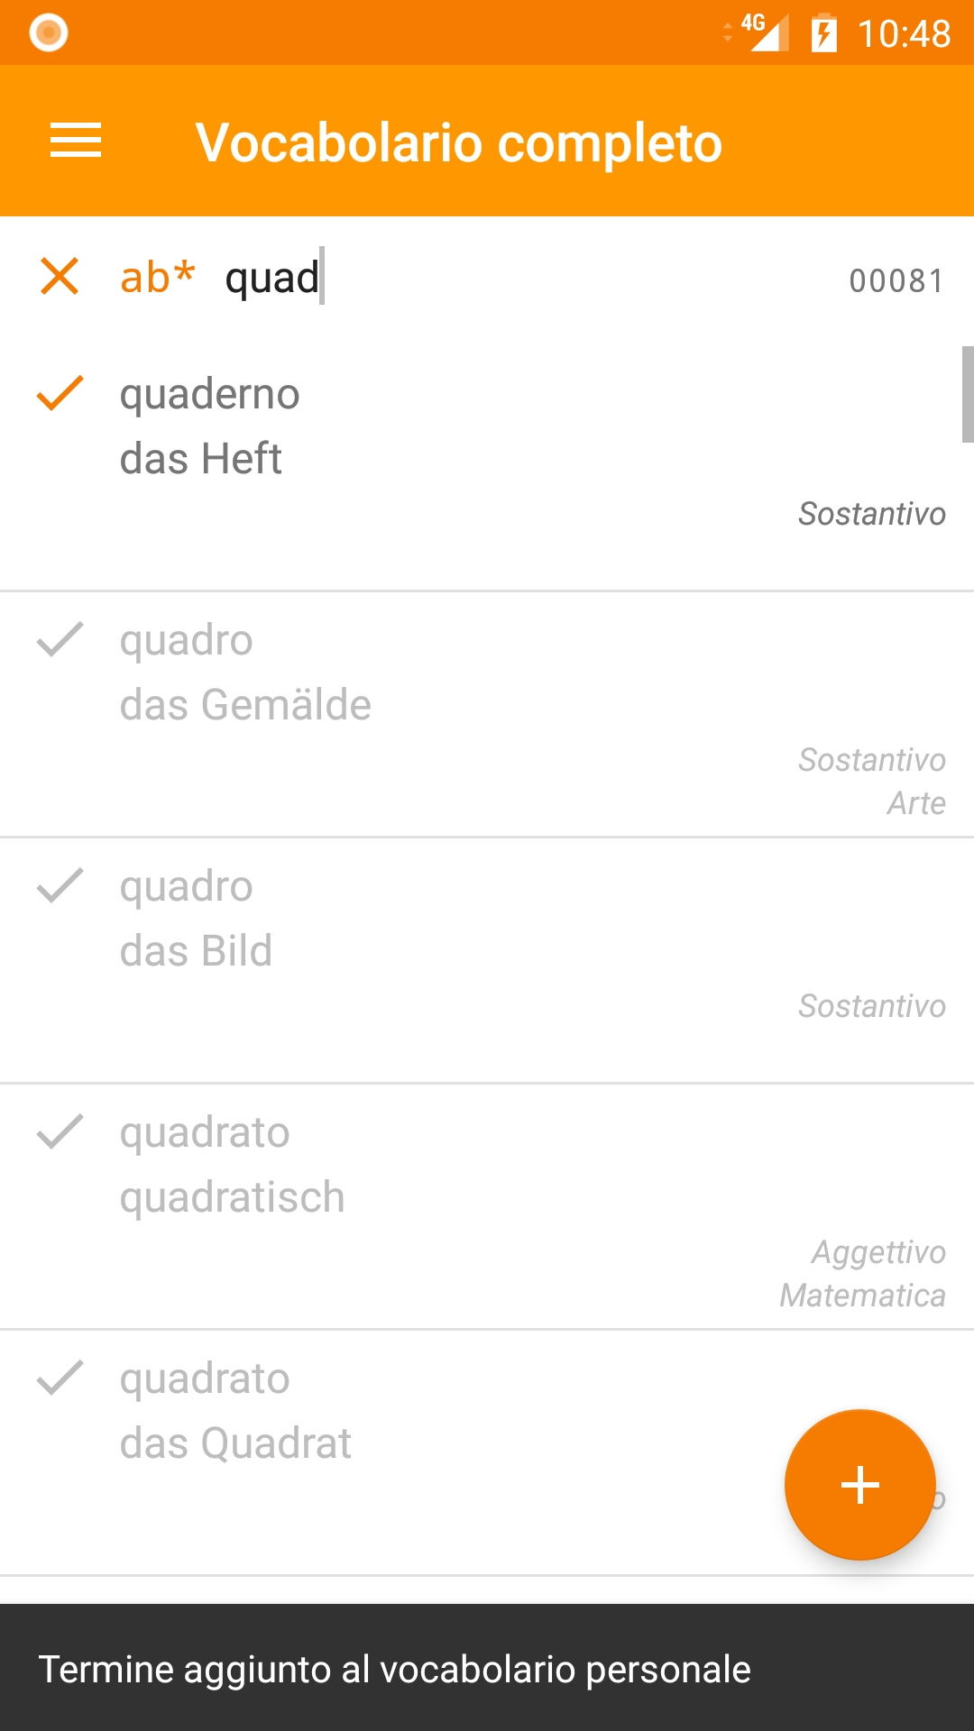Tap the Termine aggiunto snackbar message
This screenshot has height=1731, width=974.
pos(395,1670)
